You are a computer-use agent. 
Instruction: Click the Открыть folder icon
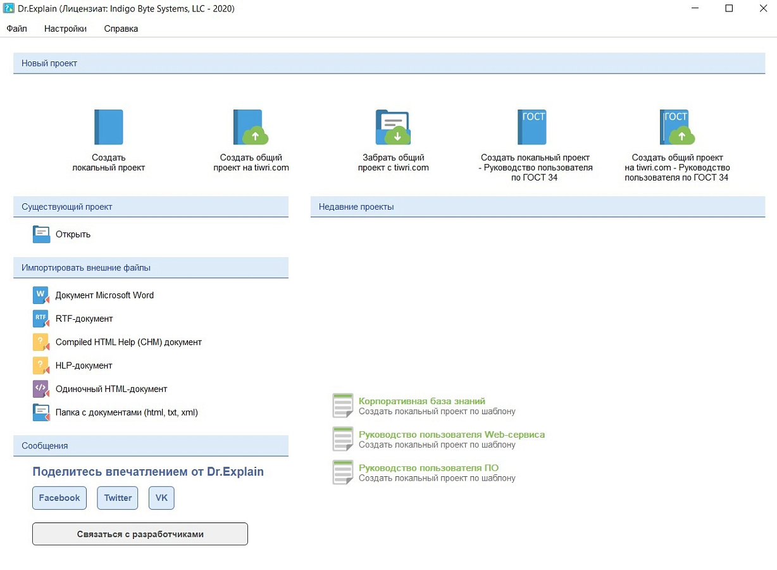41,234
